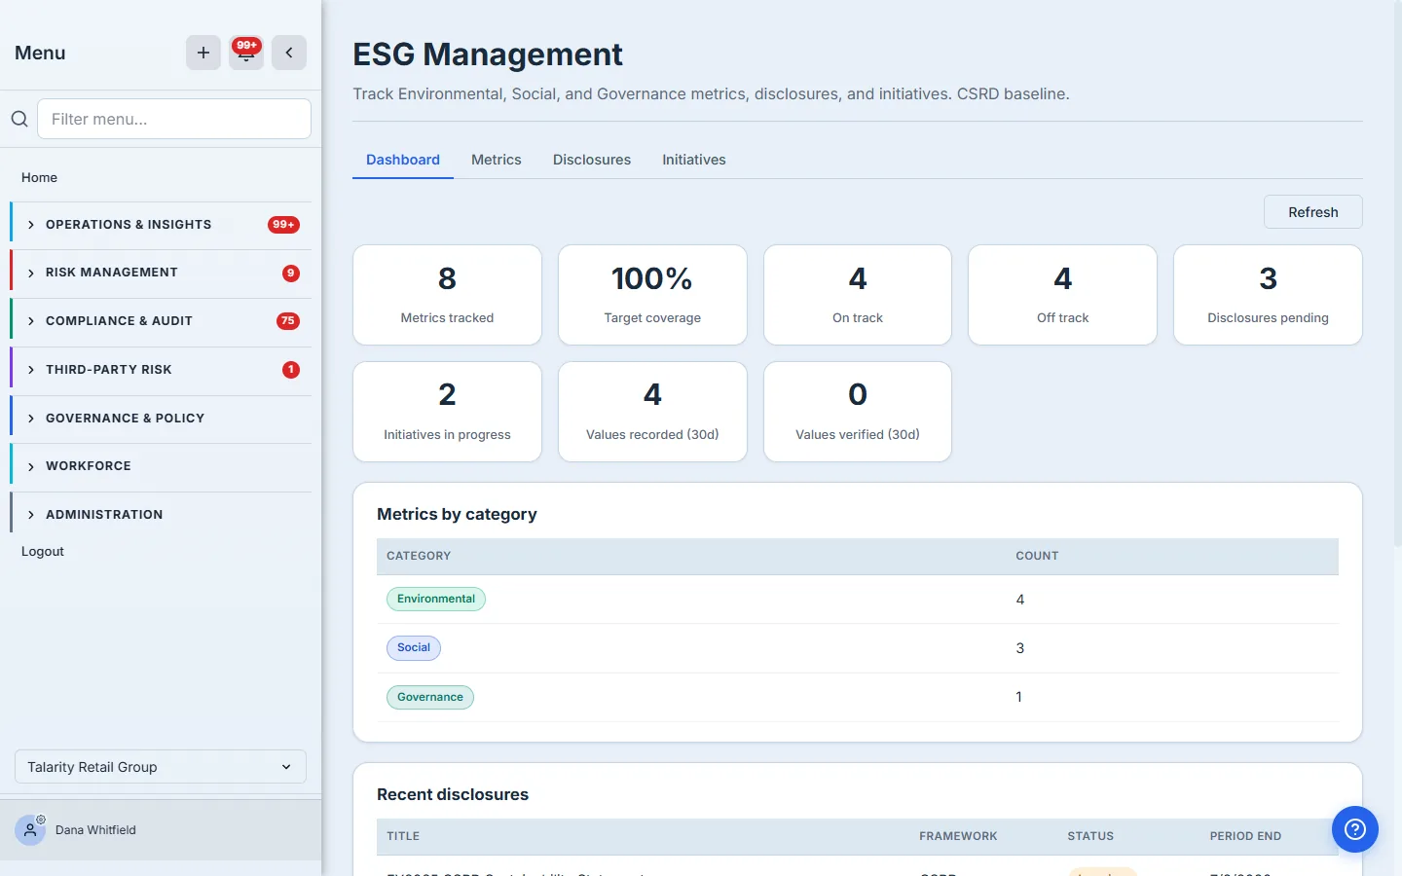Image resolution: width=1402 pixels, height=876 pixels.
Task: Click the 99+ badge on Operations & Insights
Action: [283, 225]
